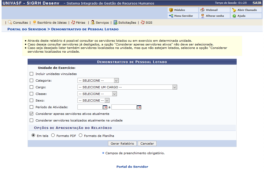264x172 pixels.
Task: Open start date calendar picker icon
Action: click(105, 107)
